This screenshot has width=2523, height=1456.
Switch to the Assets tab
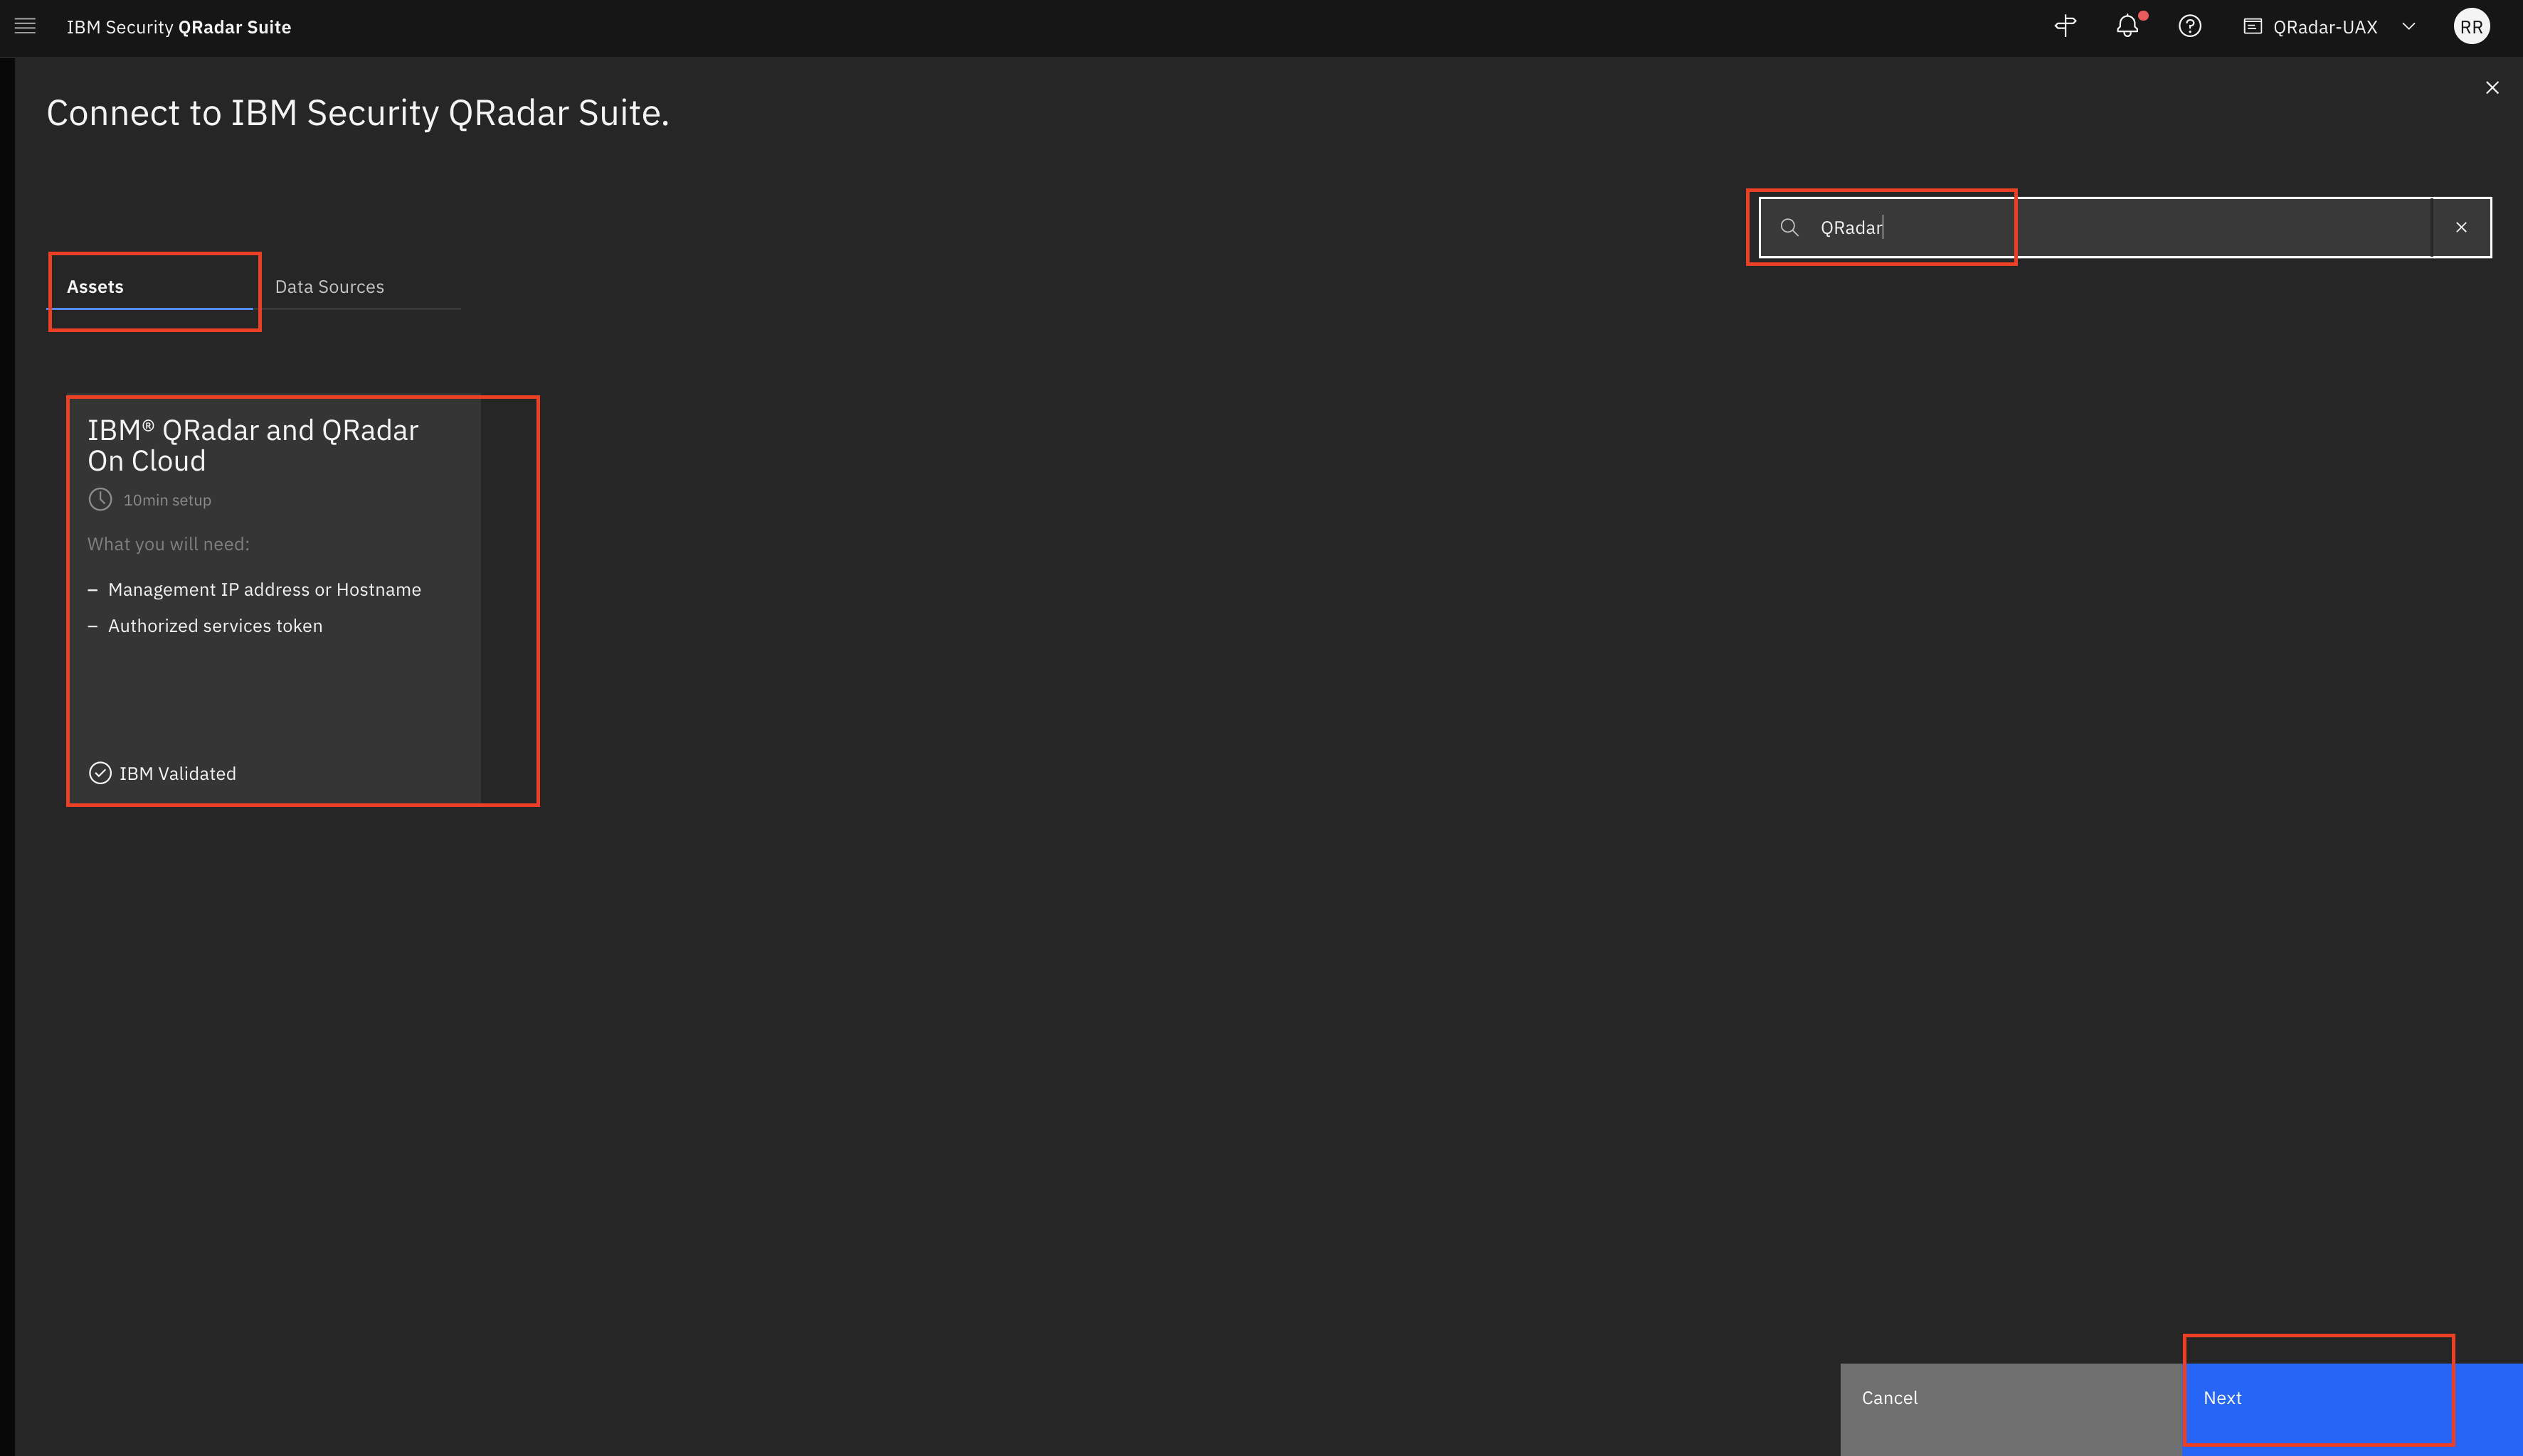point(95,286)
